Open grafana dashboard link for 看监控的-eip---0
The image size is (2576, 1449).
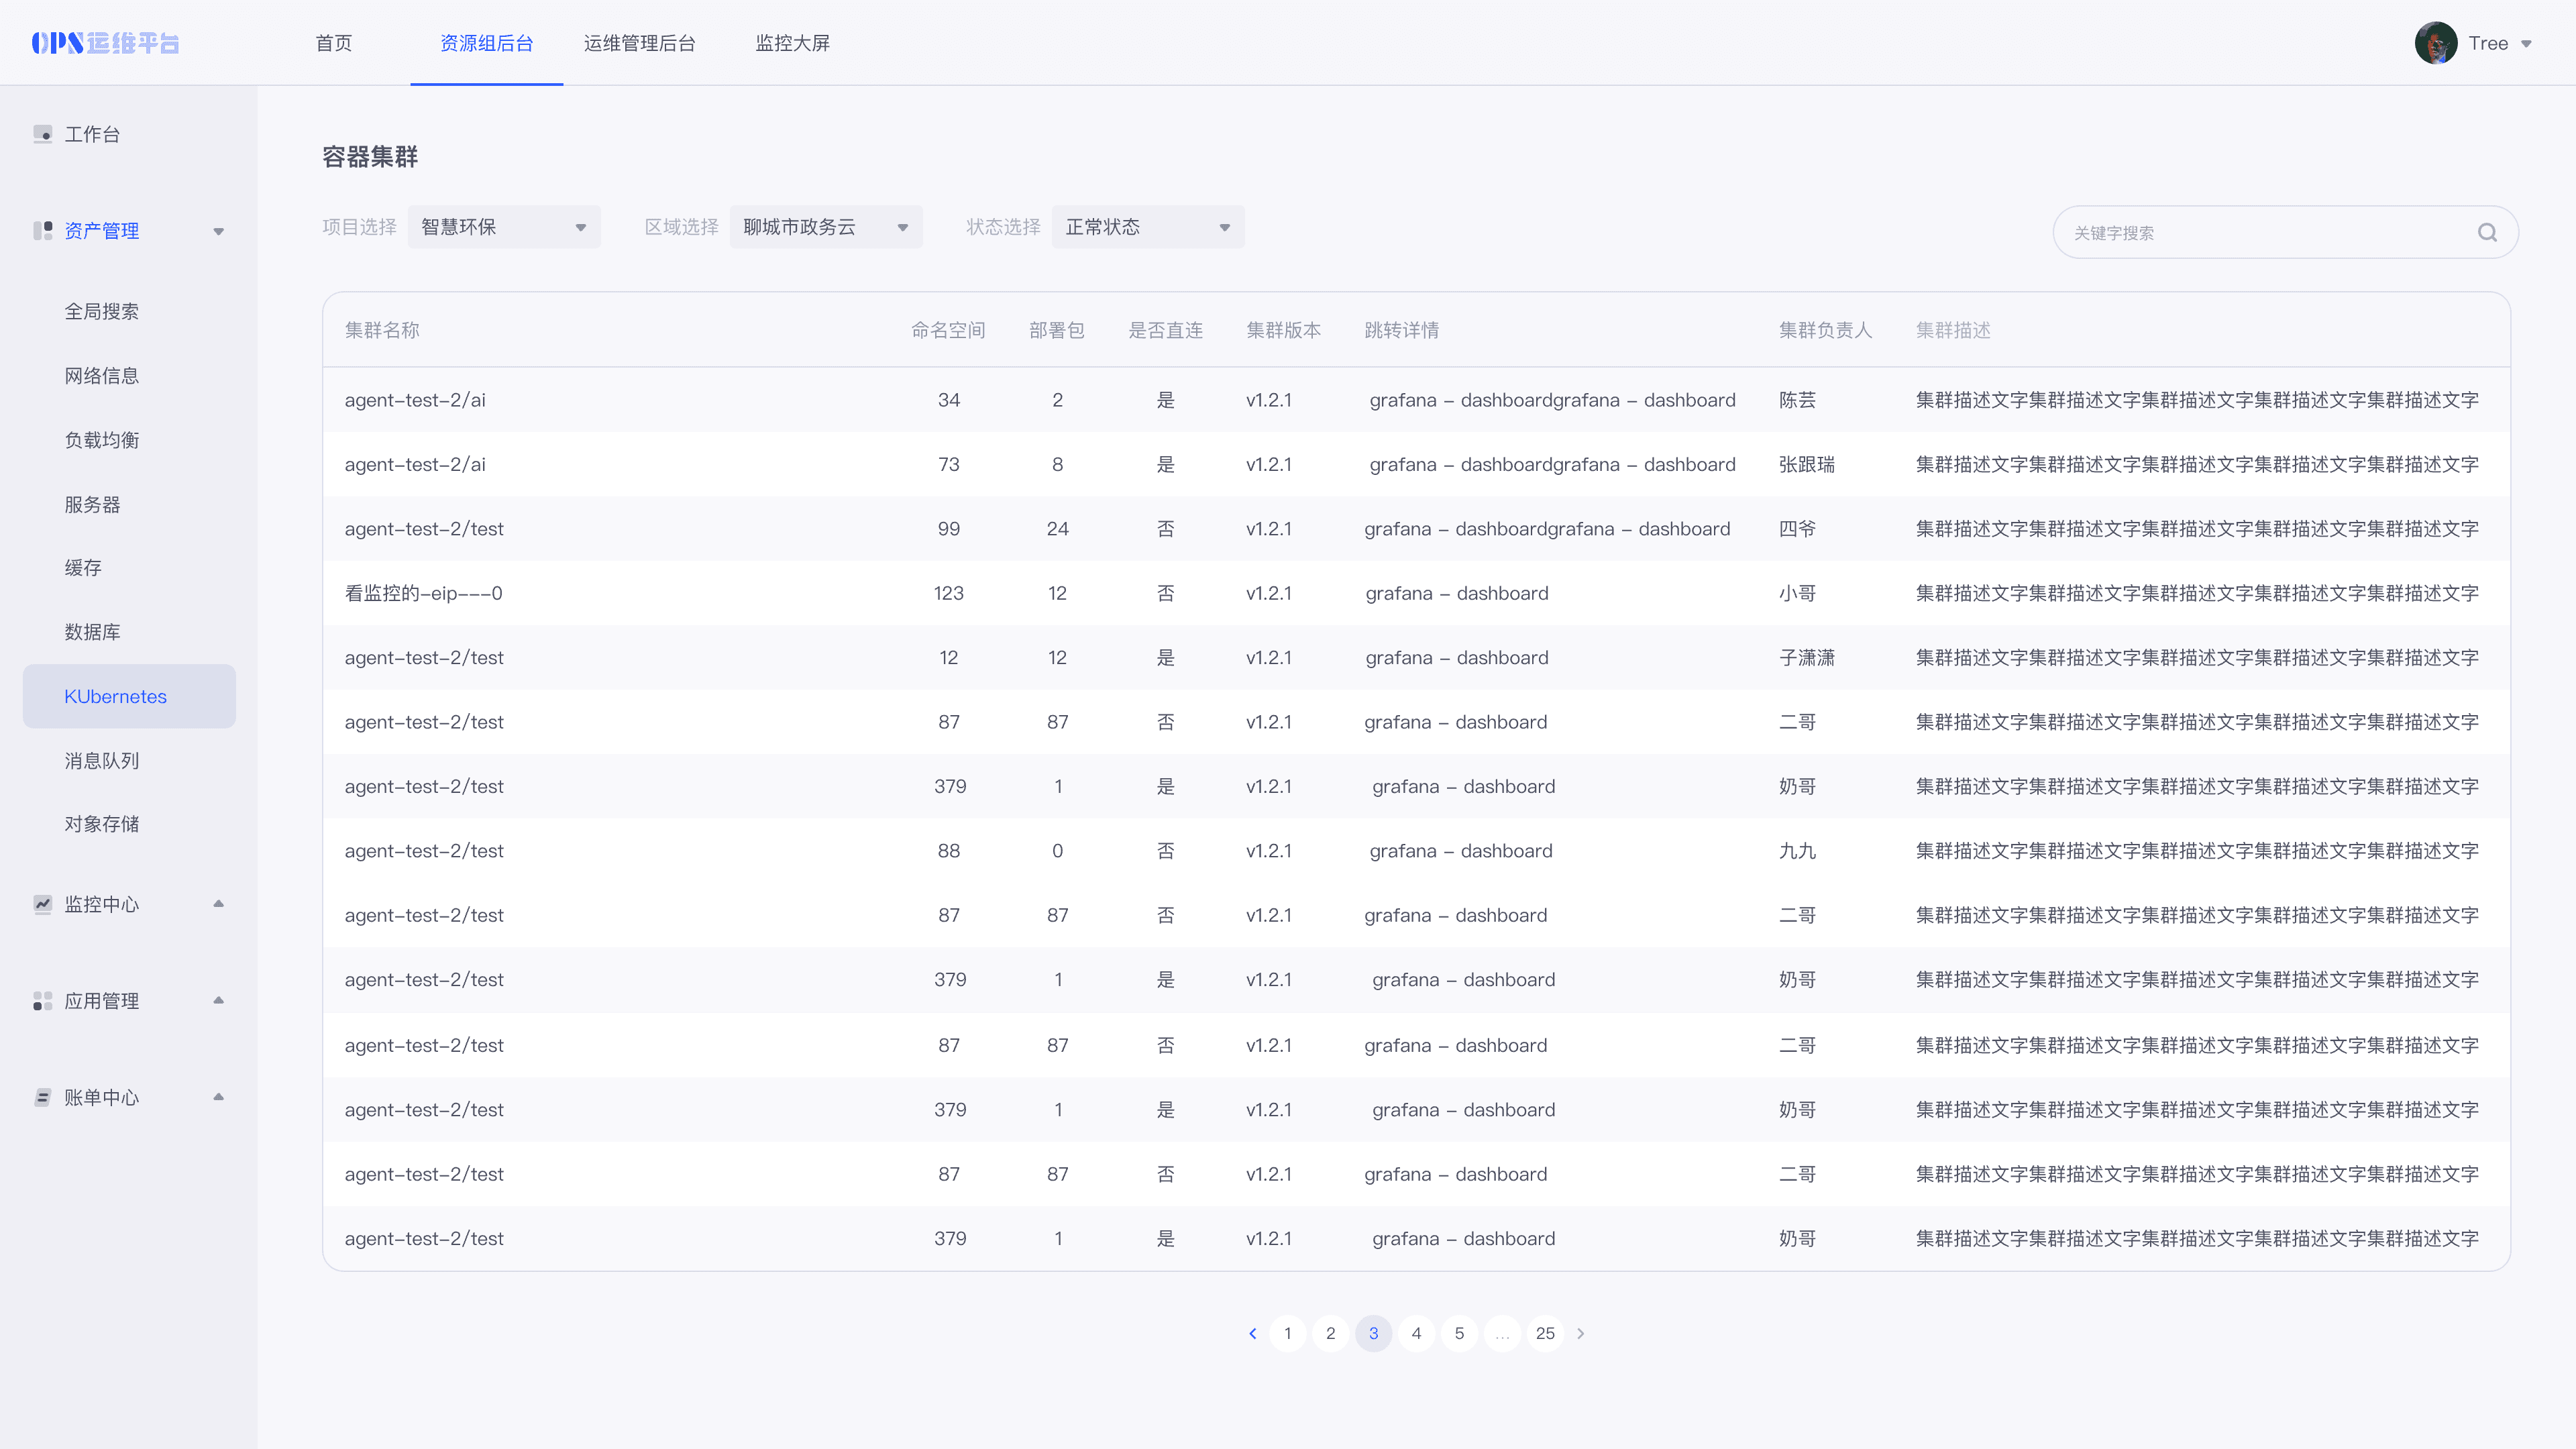(x=1456, y=593)
